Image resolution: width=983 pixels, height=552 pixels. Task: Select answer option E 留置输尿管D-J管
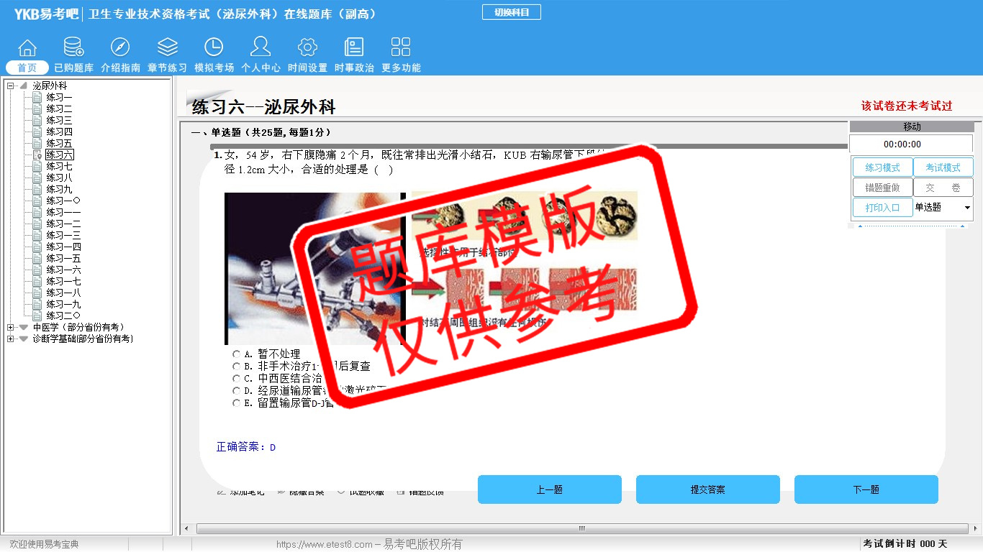coord(237,403)
